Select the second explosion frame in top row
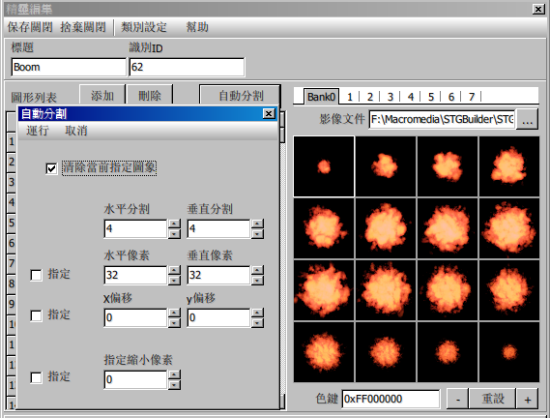 [386, 166]
